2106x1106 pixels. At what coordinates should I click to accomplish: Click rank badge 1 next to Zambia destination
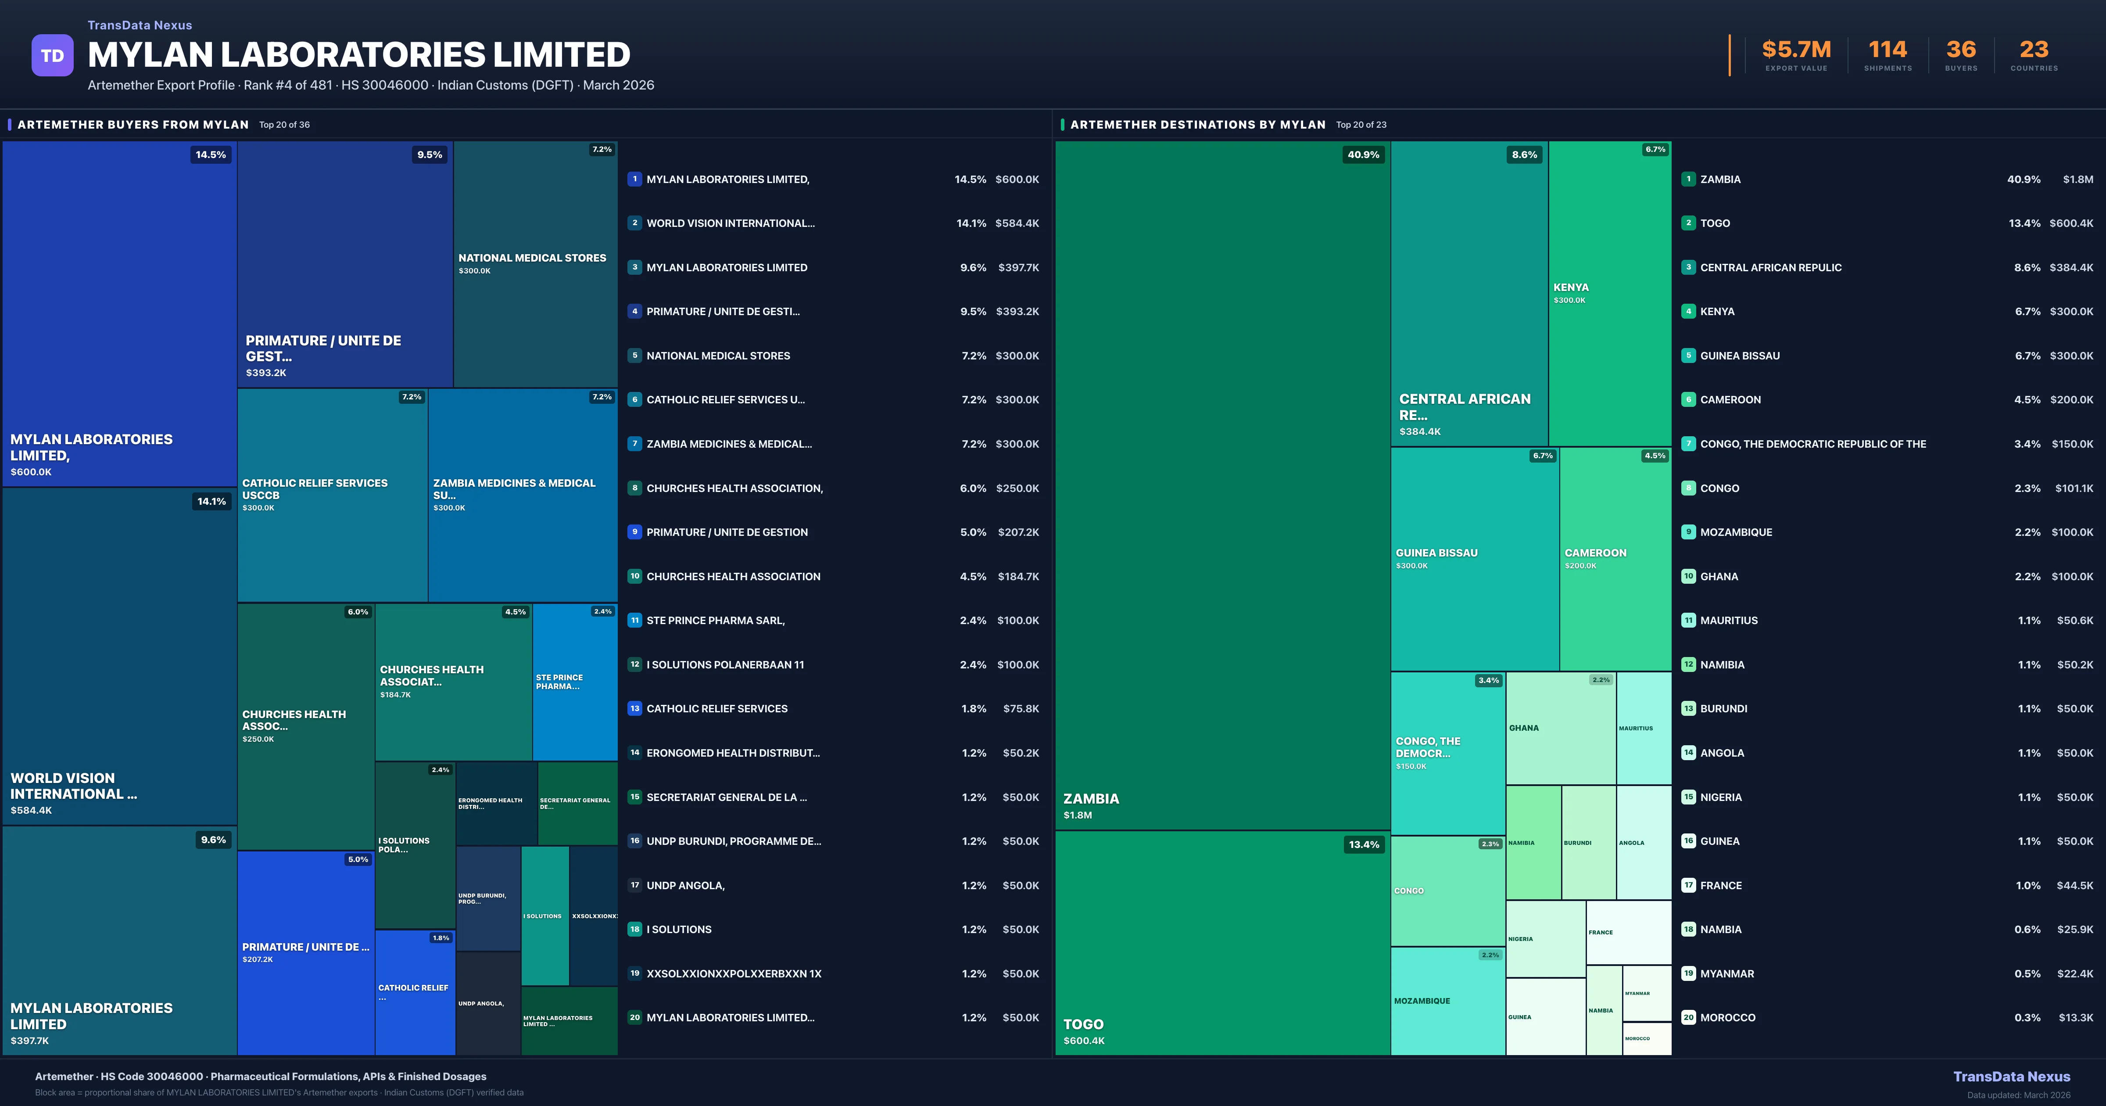[x=1688, y=179]
